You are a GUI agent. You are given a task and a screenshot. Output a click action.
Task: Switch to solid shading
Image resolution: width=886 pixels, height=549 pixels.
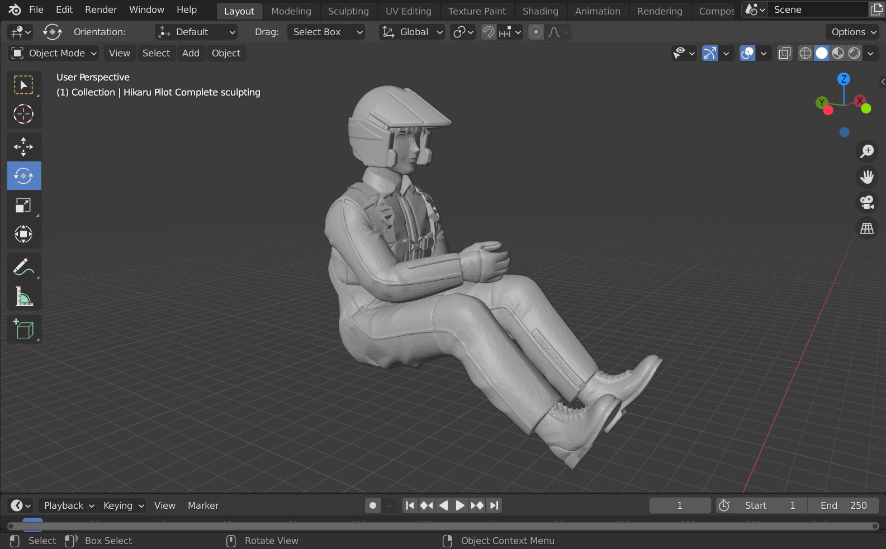822,53
